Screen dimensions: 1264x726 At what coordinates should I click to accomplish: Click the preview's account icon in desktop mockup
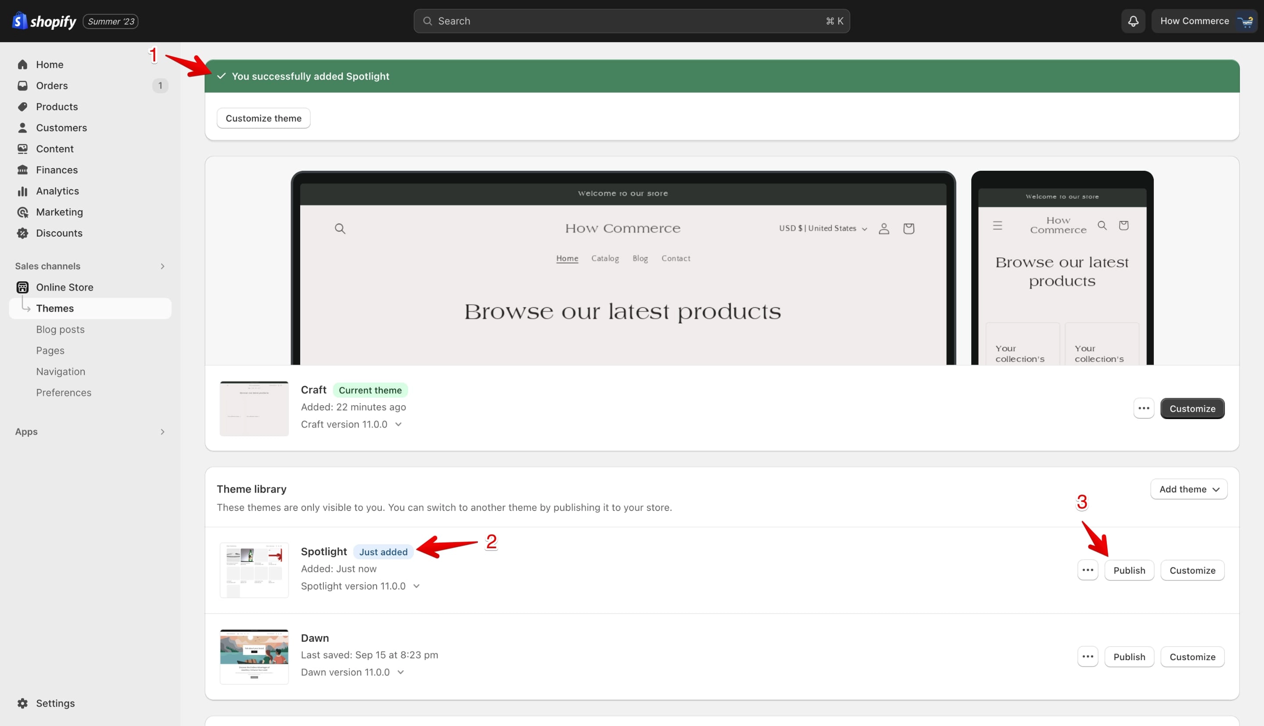coord(884,228)
